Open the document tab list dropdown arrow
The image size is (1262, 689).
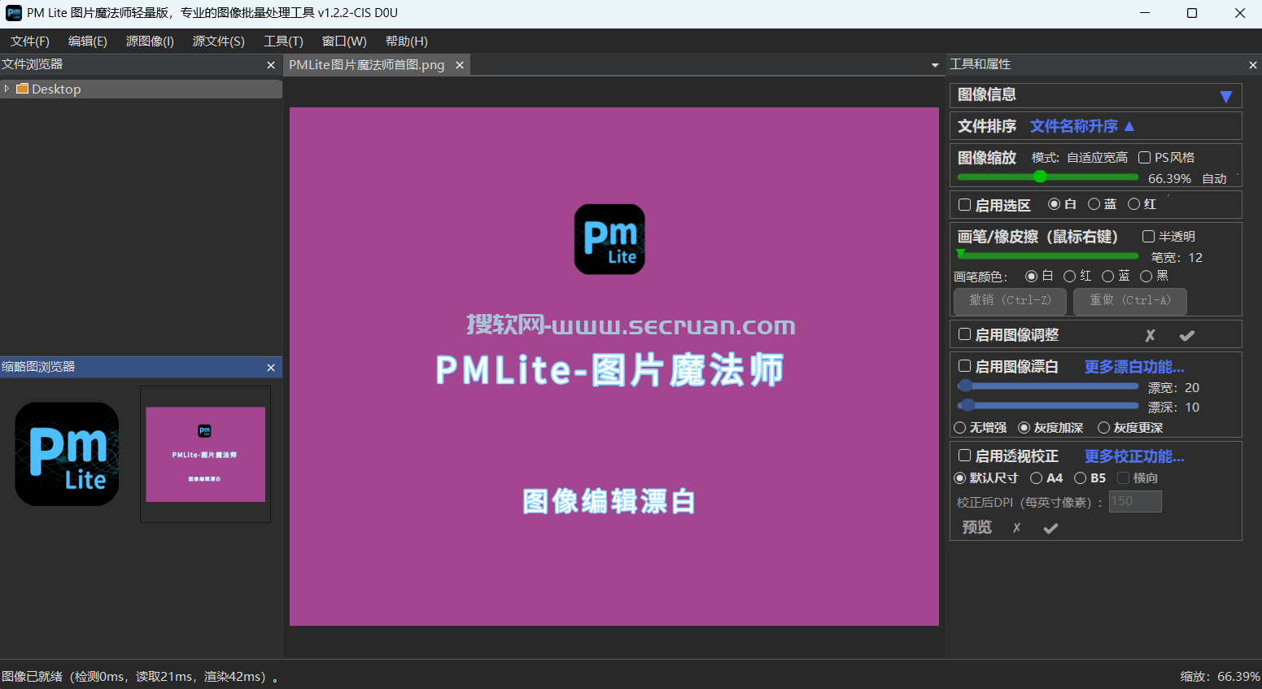click(x=935, y=65)
